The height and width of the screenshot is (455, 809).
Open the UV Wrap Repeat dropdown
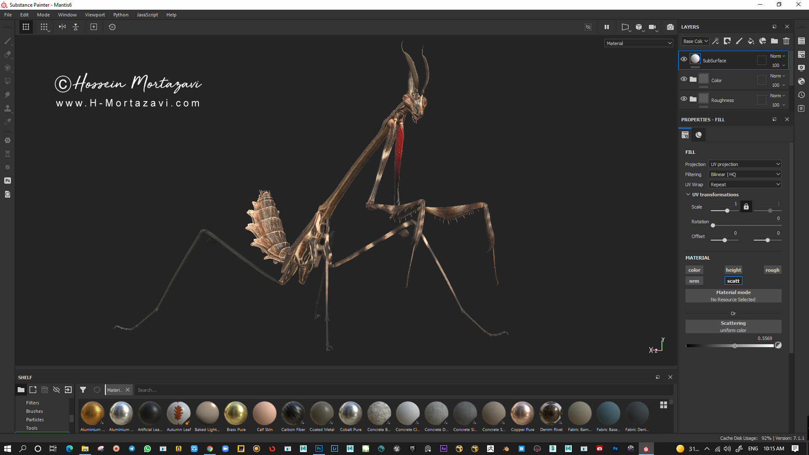[745, 185]
